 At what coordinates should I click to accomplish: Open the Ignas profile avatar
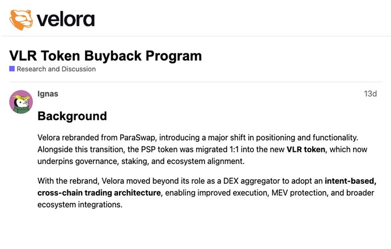click(x=21, y=102)
